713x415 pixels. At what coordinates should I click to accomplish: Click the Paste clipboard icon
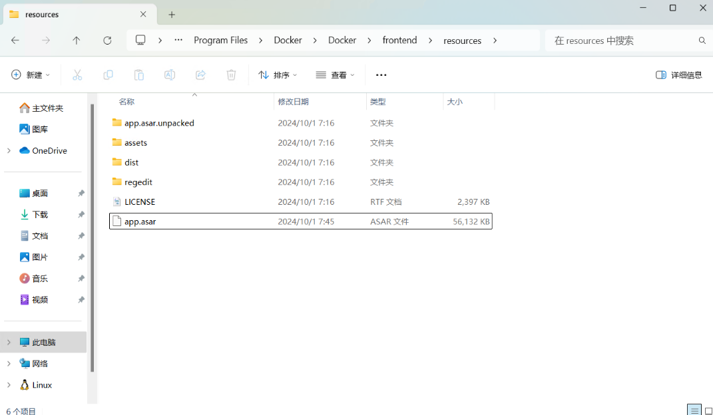(x=138, y=75)
